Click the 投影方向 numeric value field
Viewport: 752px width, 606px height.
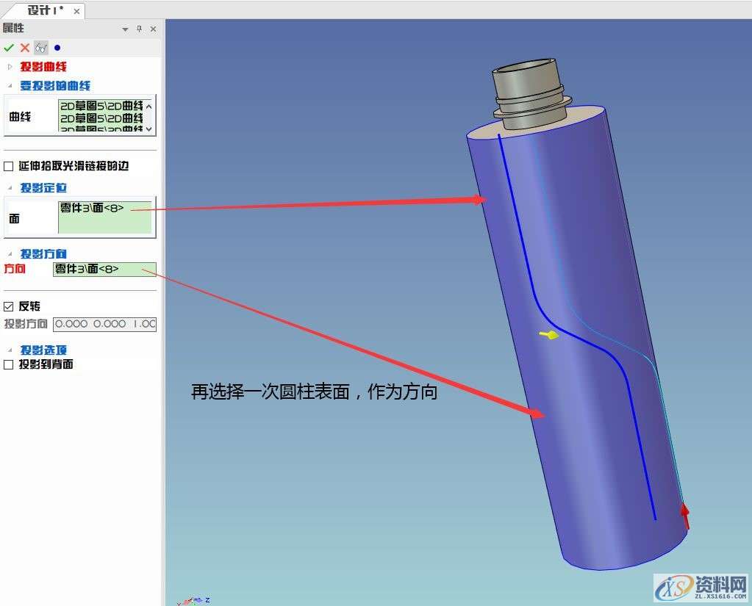coord(104,324)
